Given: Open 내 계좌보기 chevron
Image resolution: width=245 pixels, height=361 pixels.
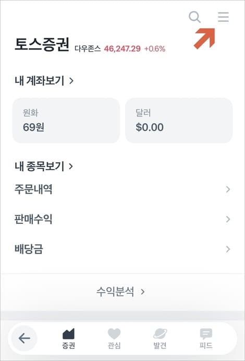Looking at the screenshot, I should (x=71, y=80).
